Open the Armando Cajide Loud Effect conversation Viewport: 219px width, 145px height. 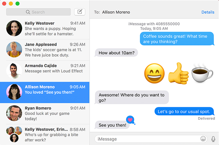click(x=45, y=71)
